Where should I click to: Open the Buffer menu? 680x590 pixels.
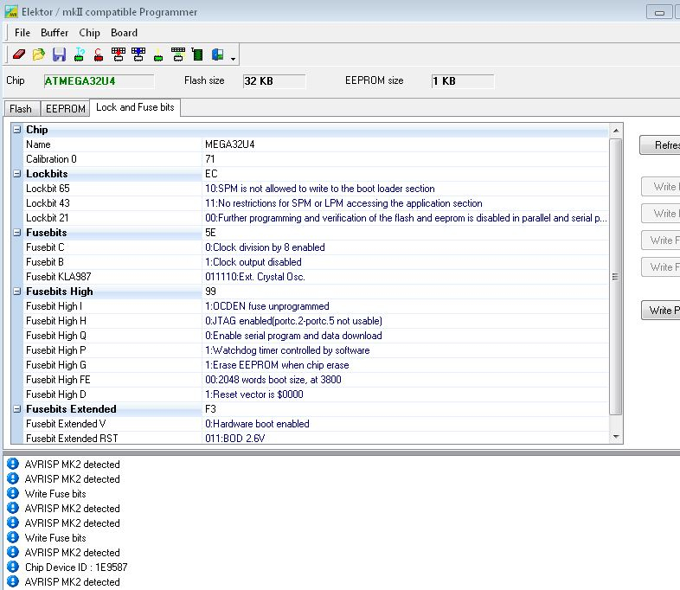(54, 33)
